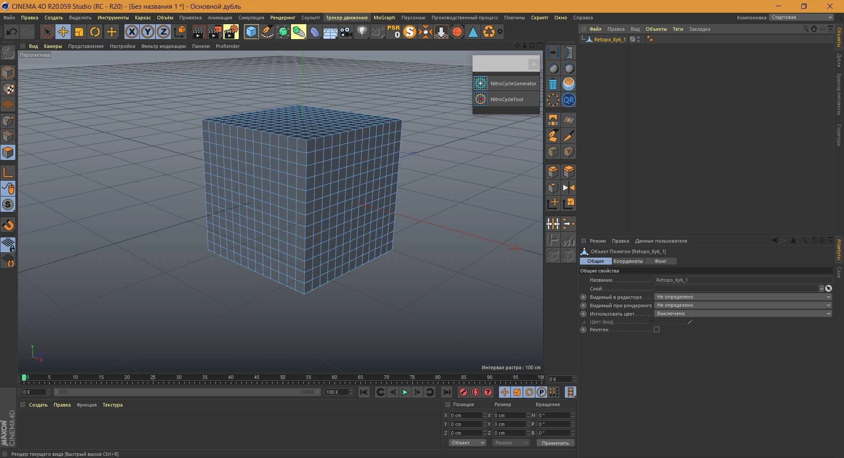
Task: Toggle the Z axis lock
Action: [164, 32]
